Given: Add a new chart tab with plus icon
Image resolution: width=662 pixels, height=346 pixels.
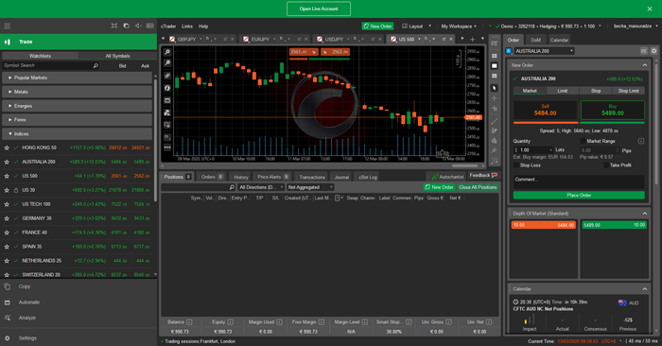Looking at the screenshot, I should click(x=473, y=40).
